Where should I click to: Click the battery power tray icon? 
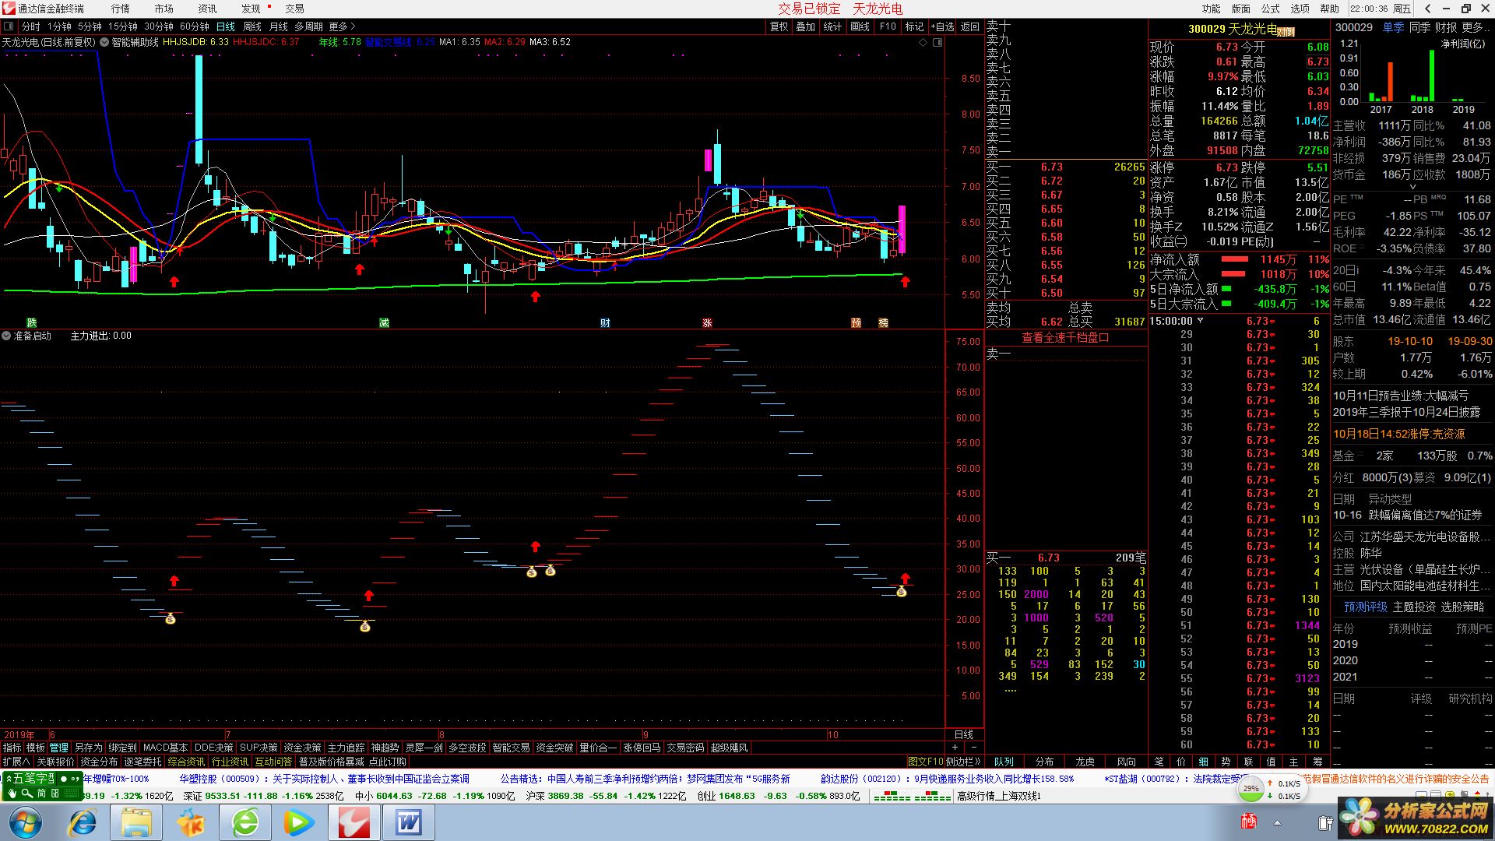point(1325,822)
